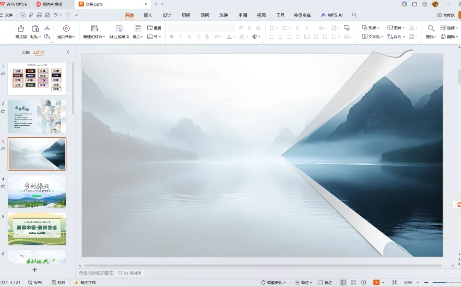Open the Transitions (切换) ribbon tab
The height and width of the screenshot is (287, 461).
[186, 15]
